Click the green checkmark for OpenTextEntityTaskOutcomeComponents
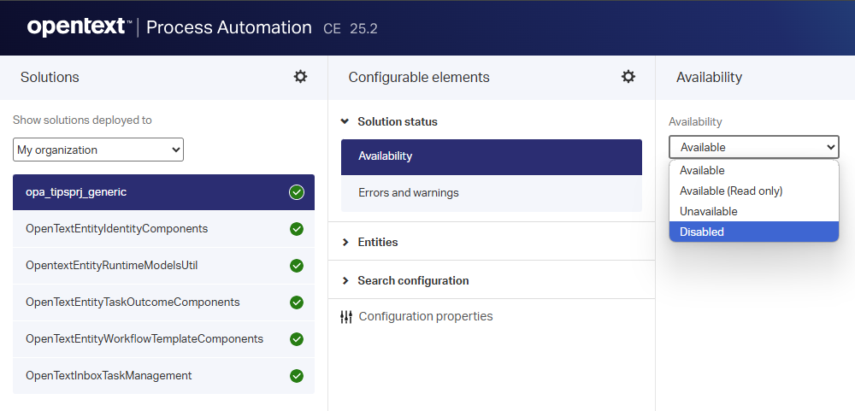 click(297, 302)
